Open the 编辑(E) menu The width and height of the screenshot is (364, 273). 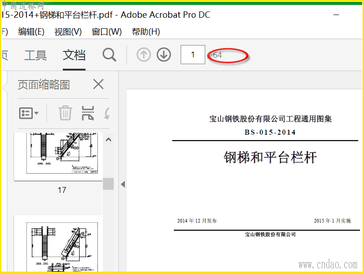31,31
